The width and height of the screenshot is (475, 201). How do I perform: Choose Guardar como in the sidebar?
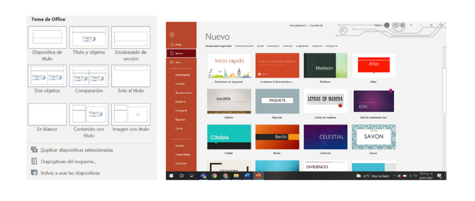point(184,93)
